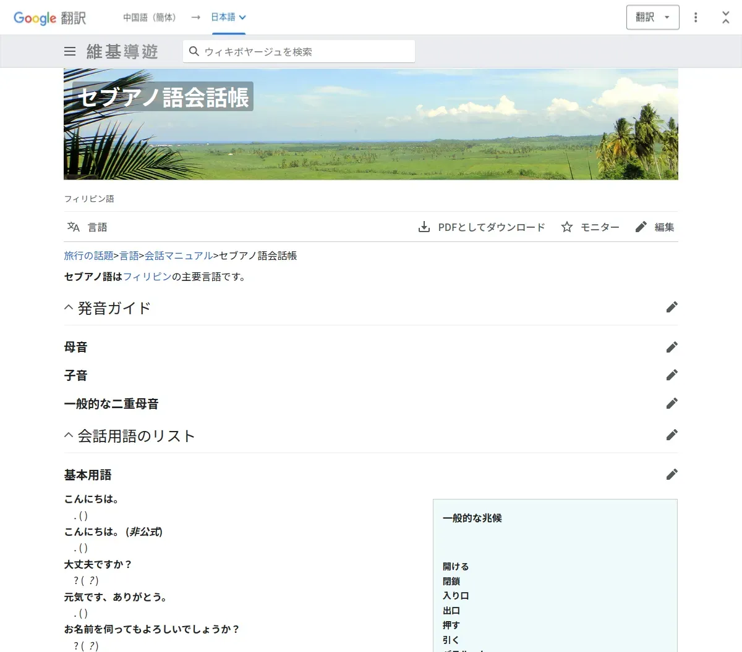This screenshot has width=742, height=652.
Task: Click the star watch icon
Action: coord(567,227)
